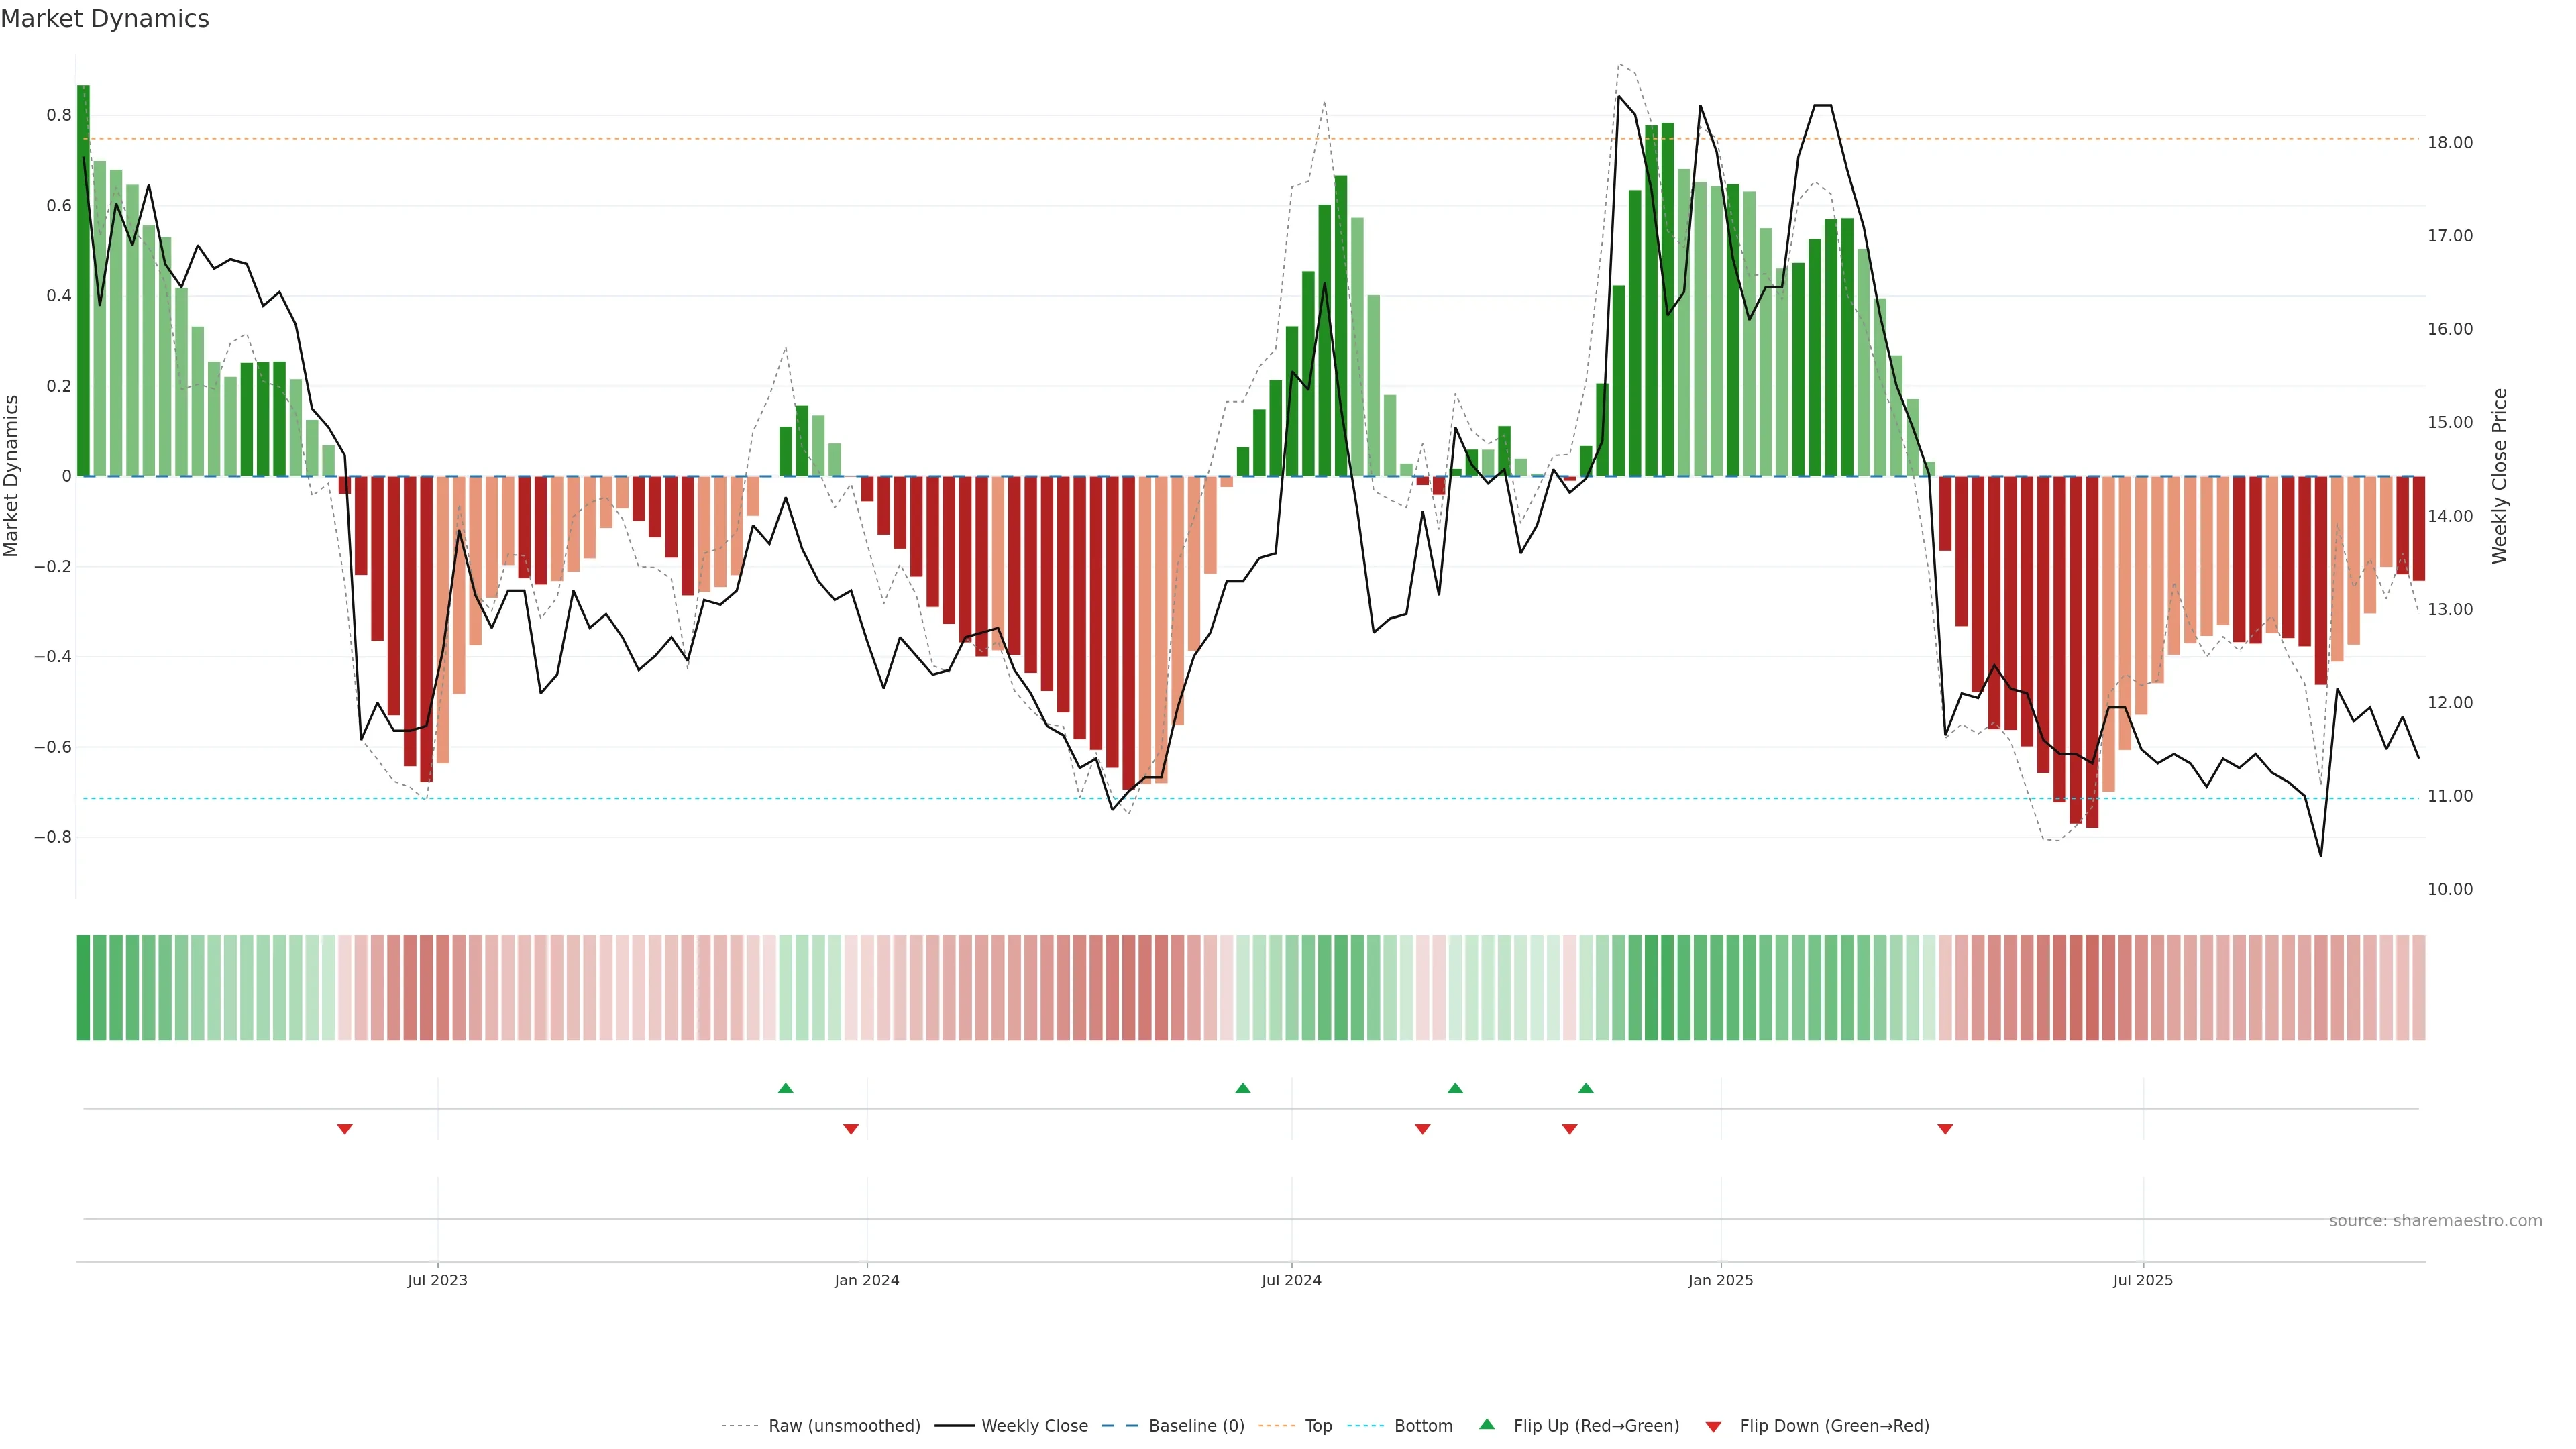Click the green flip-up triangle before Jul 2024
This screenshot has width=2576, height=1449.
(1243, 1088)
